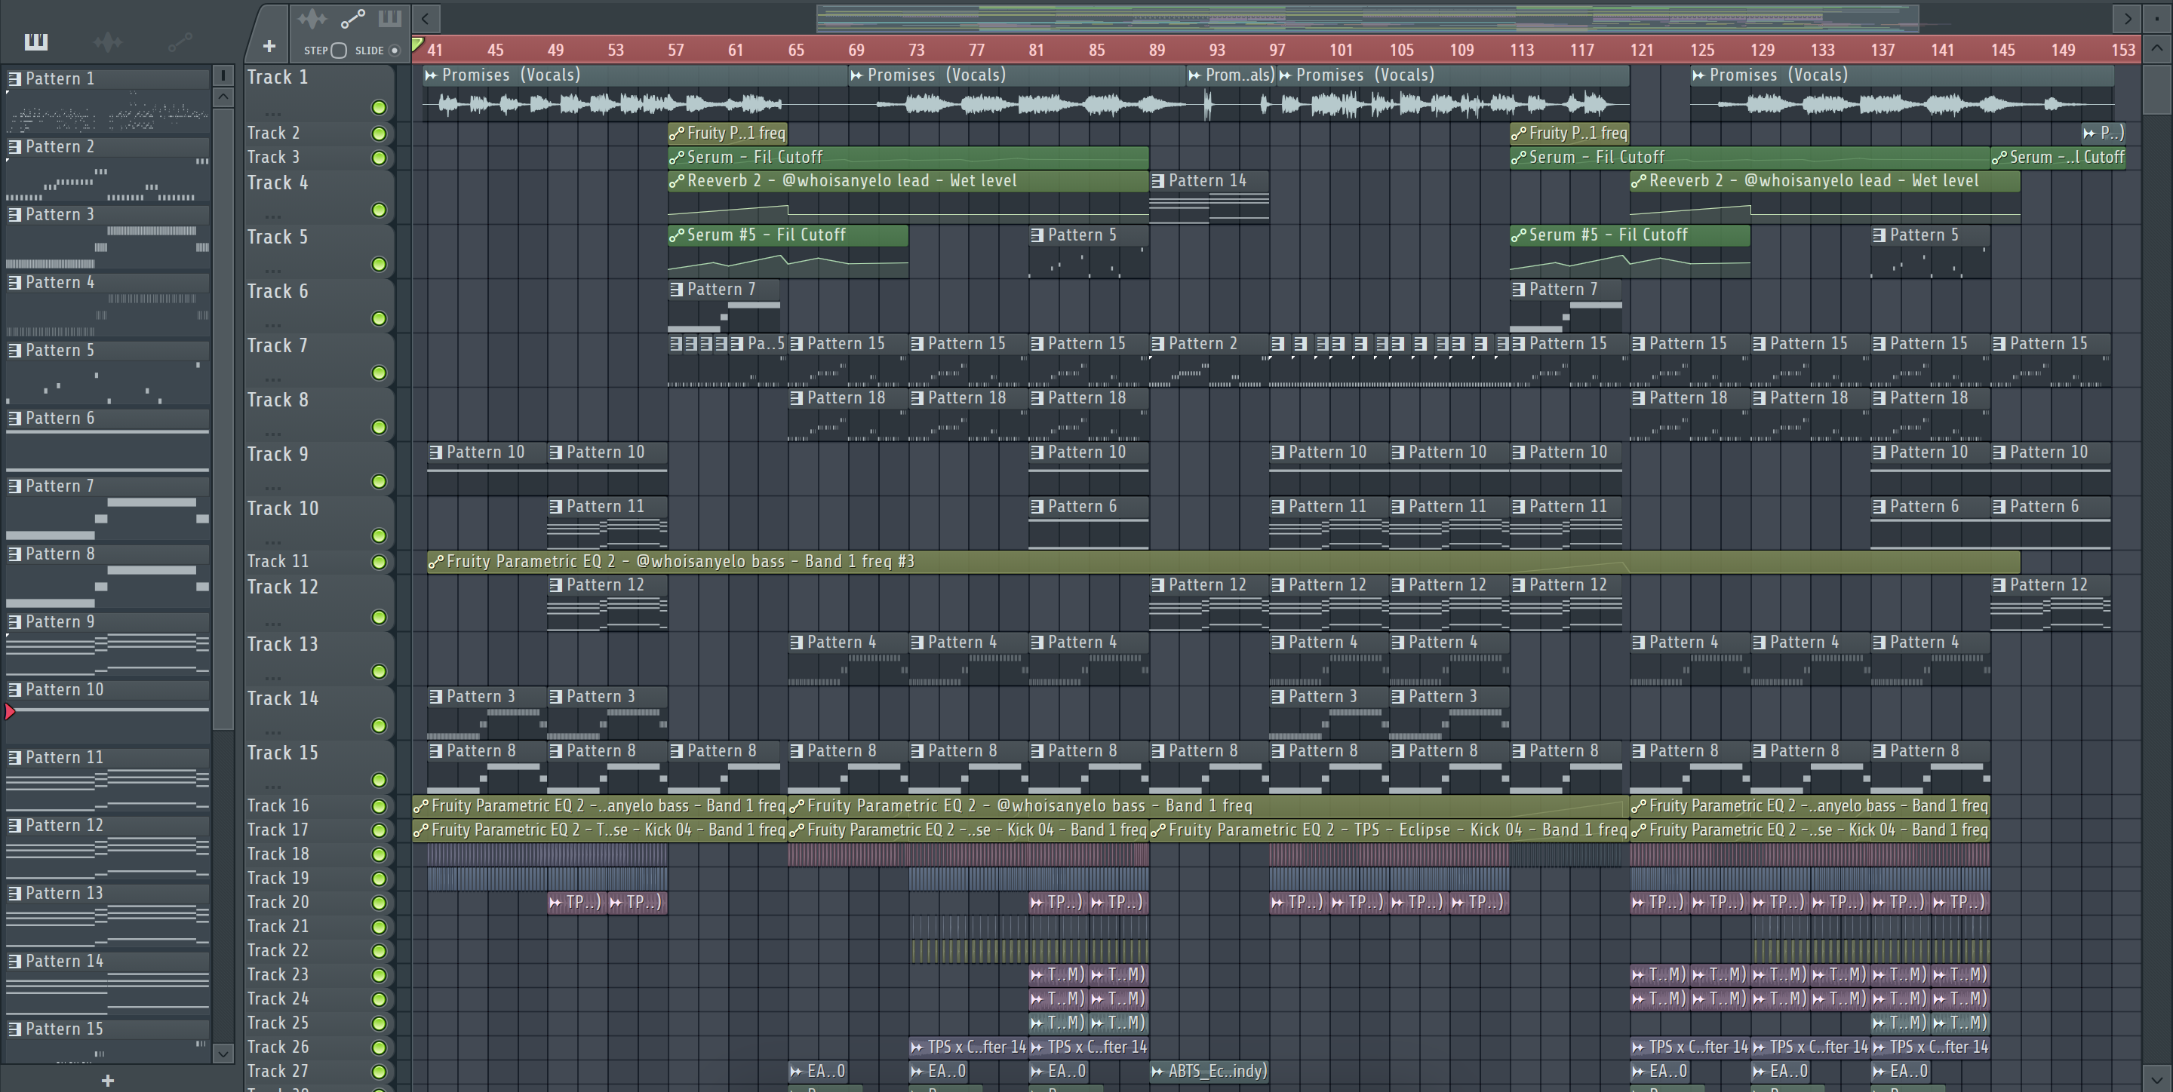Click the piano icon of Pattern 7
Screen dimensions: 2173x1092
pos(14,486)
